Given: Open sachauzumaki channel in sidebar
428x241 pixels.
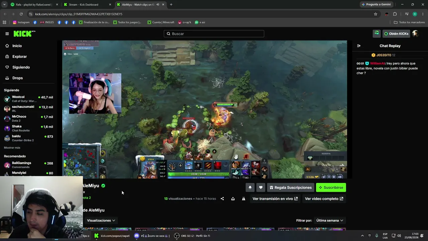Looking at the screenshot, I should (28, 108).
